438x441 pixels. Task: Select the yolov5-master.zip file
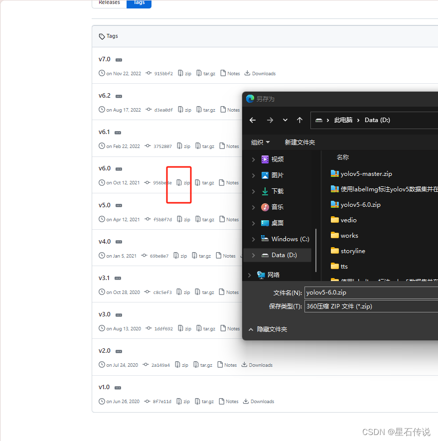(361, 174)
